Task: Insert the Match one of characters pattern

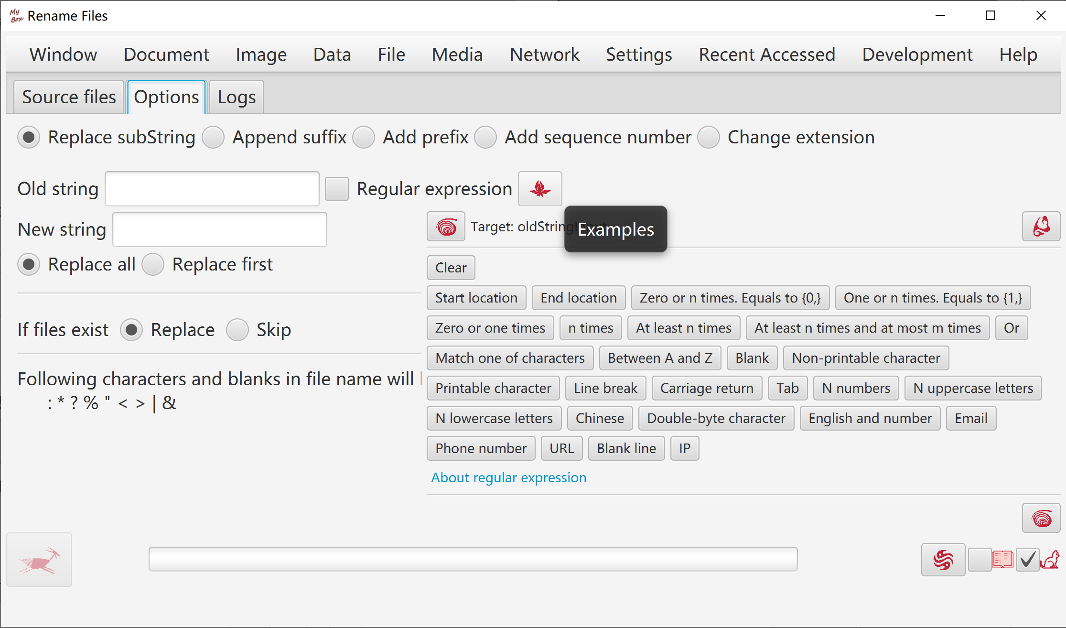Action: (x=510, y=358)
